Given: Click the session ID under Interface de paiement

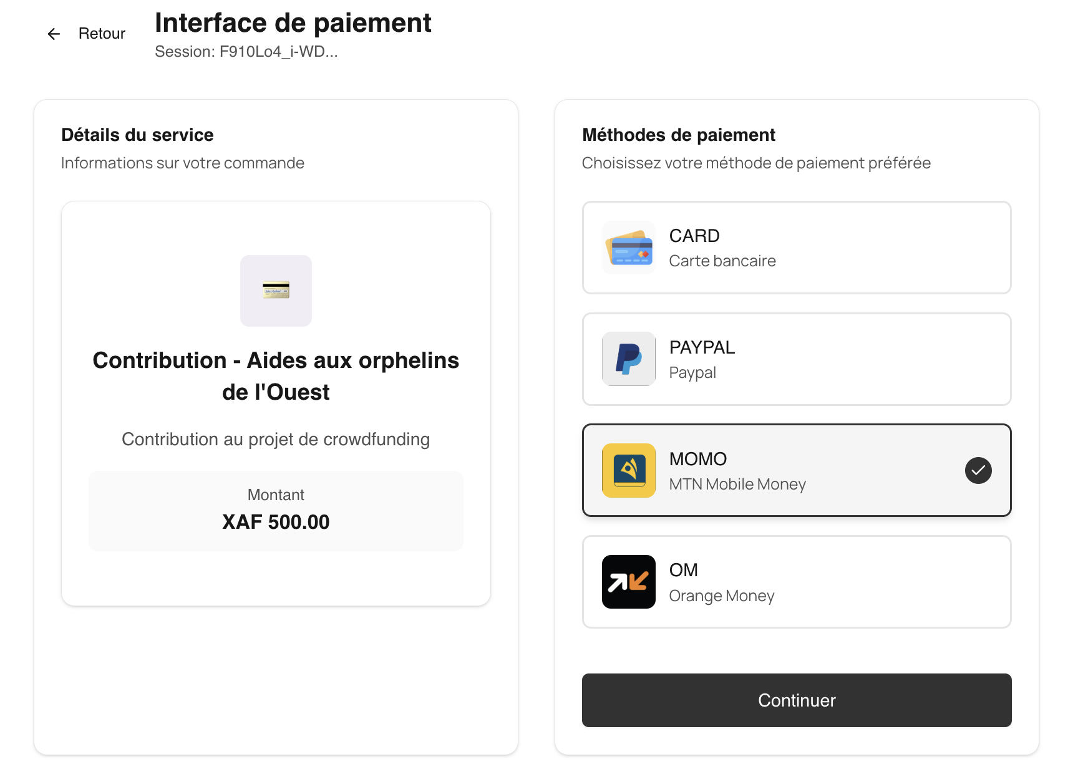Looking at the screenshot, I should coord(246,51).
